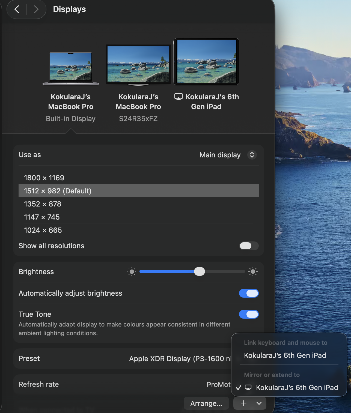Click the Show all resolutions label
Image resolution: width=351 pixels, height=413 pixels.
coord(51,246)
